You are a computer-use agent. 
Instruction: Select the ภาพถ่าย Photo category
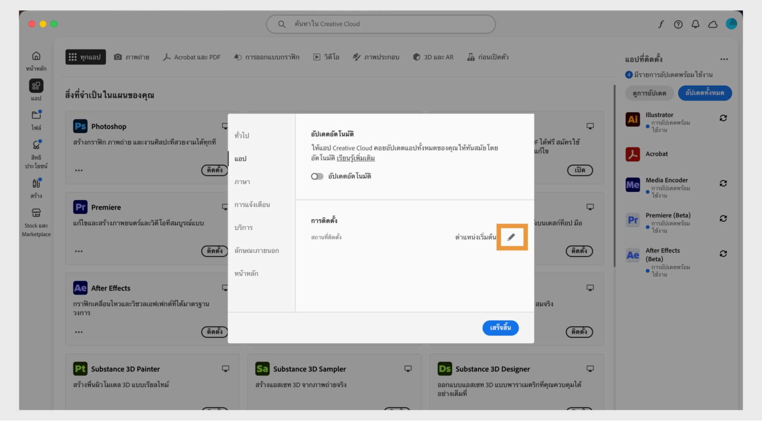(x=132, y=57)
